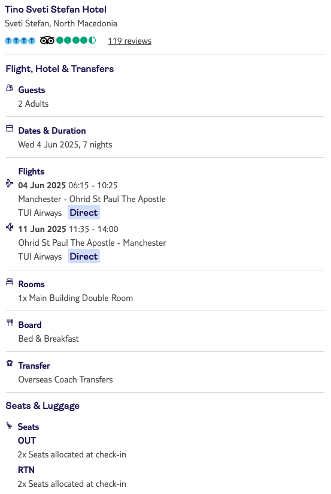The image size is (331, 494).
Task: Click the calendar icon beside Dates & Duration
Action: [10, 128]
